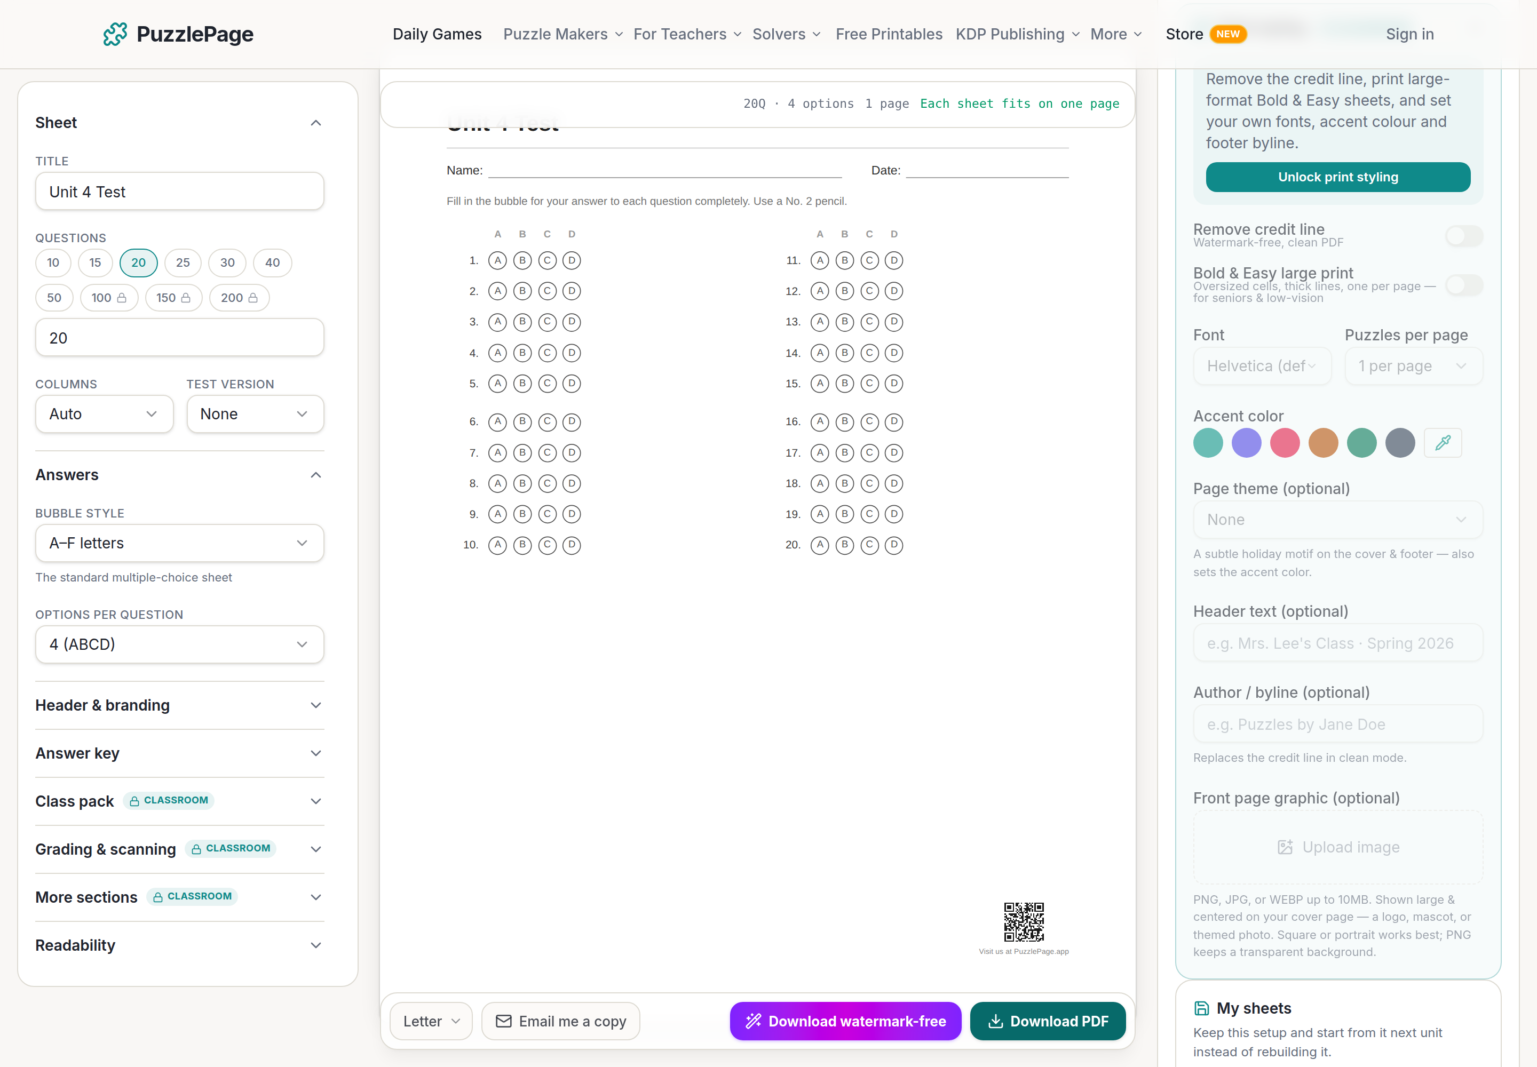Screen dimensions: 1537x1067
Task: Collapse the Sheet section
Action: click(x=180, y=123)
